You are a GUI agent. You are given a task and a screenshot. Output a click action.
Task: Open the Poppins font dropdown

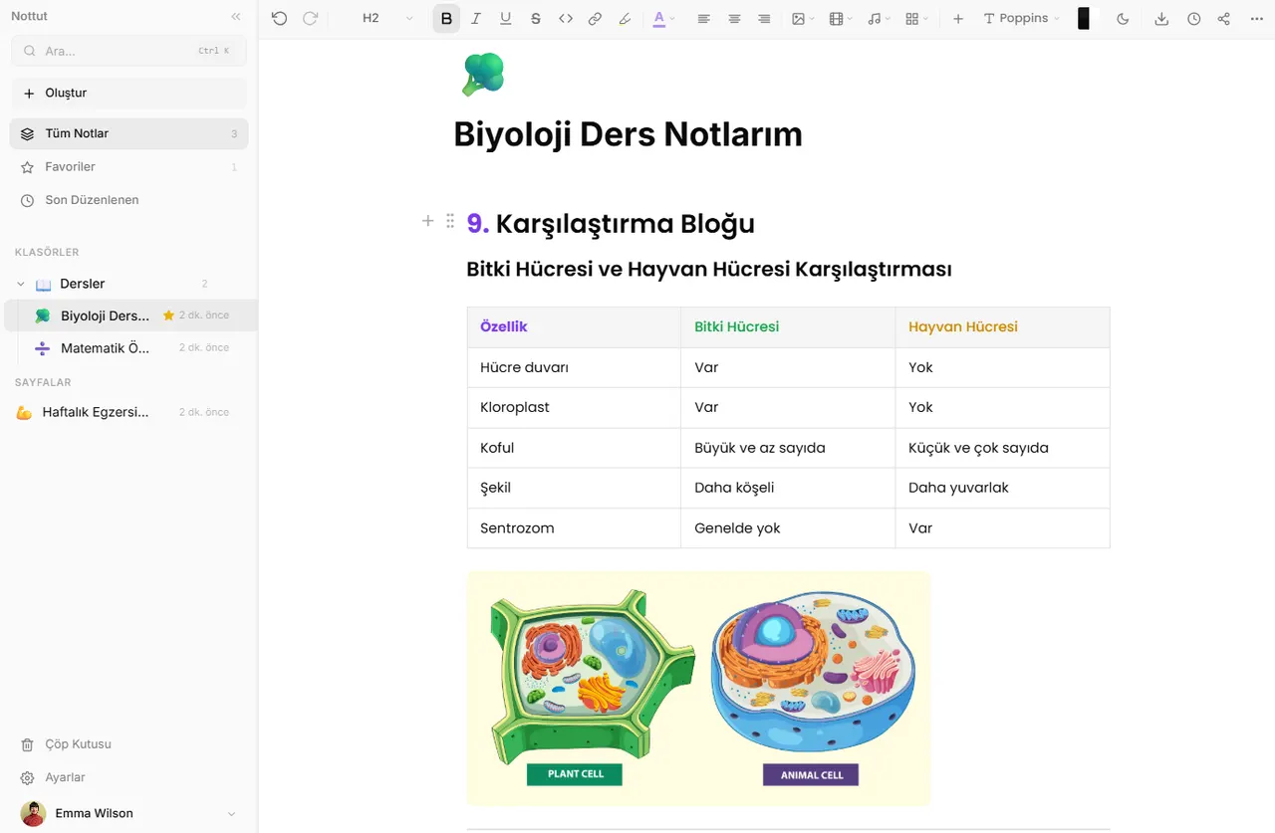coord(1020,18)
